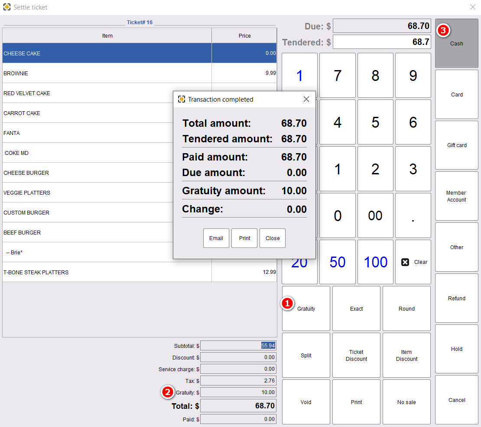481x427 pixels.
Task: Click the Tax field showing 2.76
Action: click(238, 380)
